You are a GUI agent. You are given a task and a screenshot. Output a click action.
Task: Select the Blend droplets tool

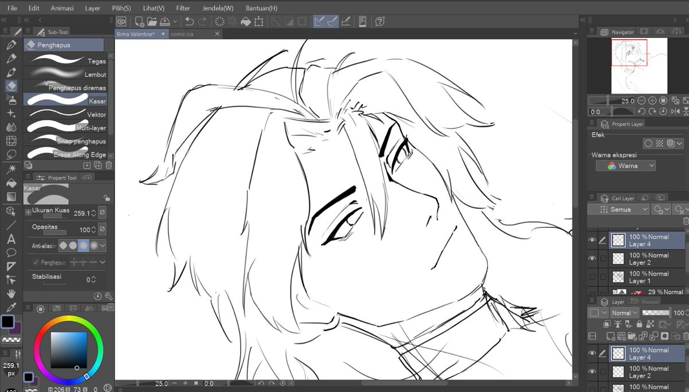tap(11, 127)
